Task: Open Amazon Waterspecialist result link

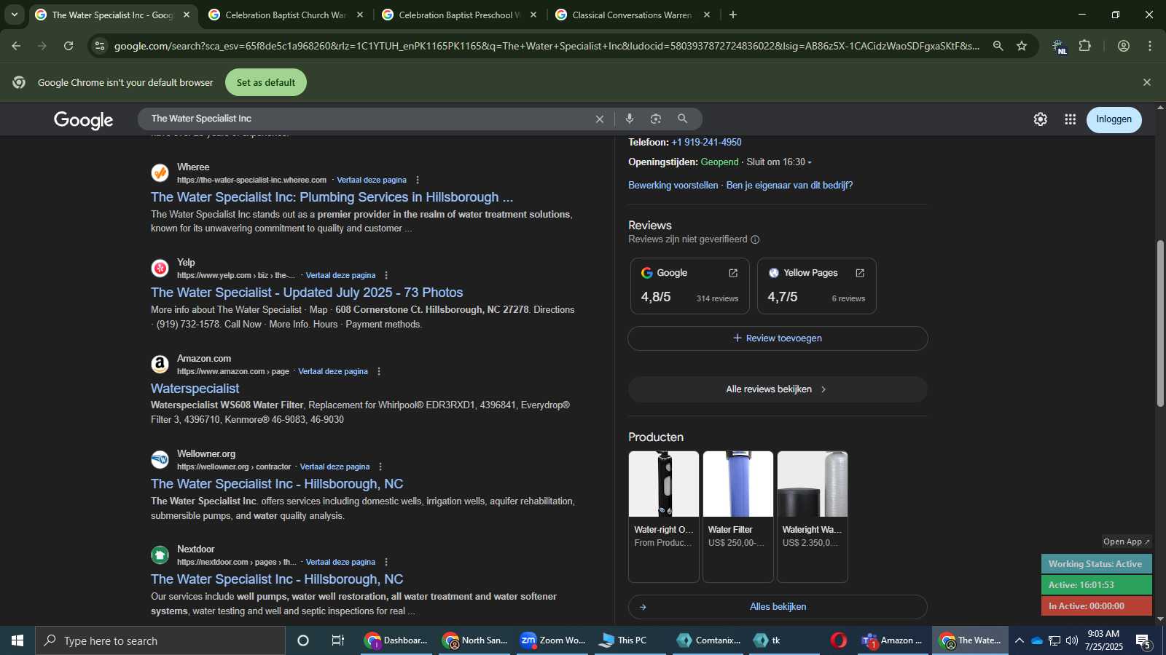Action: point(195,389)
